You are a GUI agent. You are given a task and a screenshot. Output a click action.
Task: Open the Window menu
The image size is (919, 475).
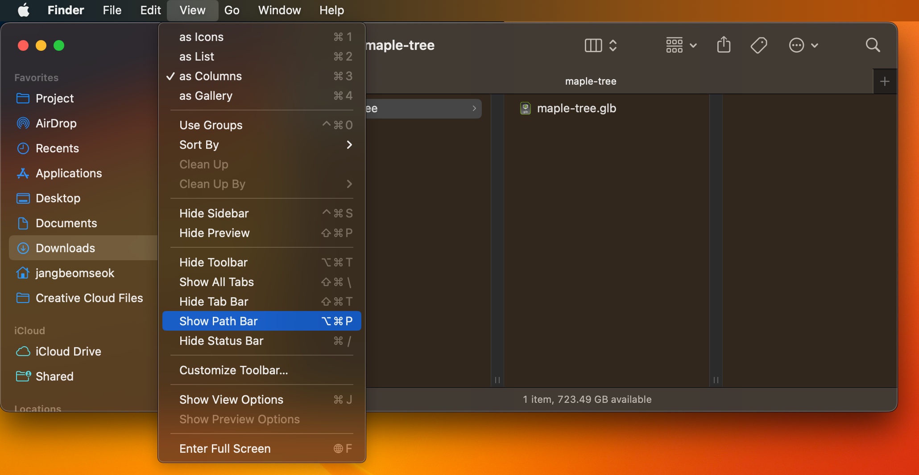tap(279, 10)
